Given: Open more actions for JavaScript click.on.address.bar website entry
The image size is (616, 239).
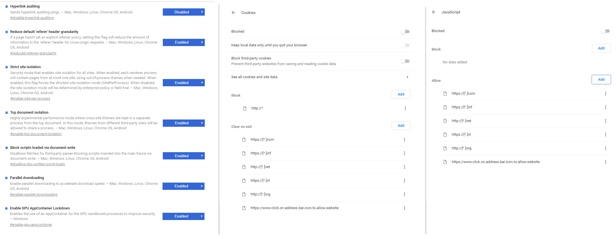Looking at the screenshot, I should point(605,162).
